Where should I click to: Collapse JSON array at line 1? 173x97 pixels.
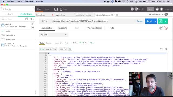click(x=47, y=53)
